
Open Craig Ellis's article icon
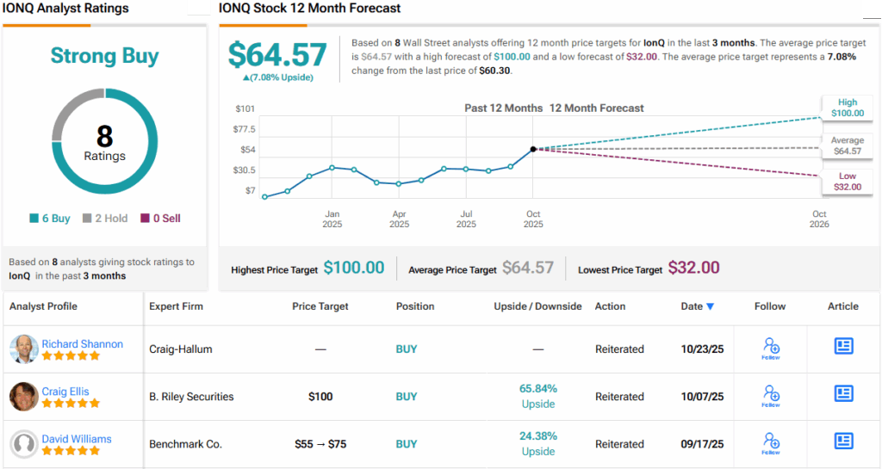point(843,393)
